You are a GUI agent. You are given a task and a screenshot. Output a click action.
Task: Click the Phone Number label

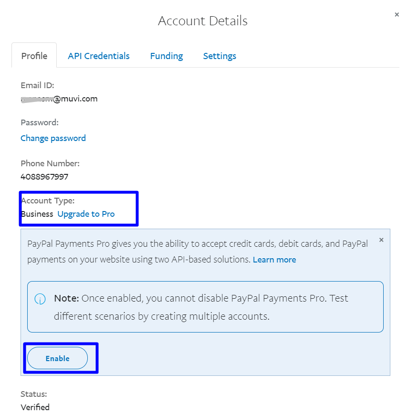coord(50,163)
